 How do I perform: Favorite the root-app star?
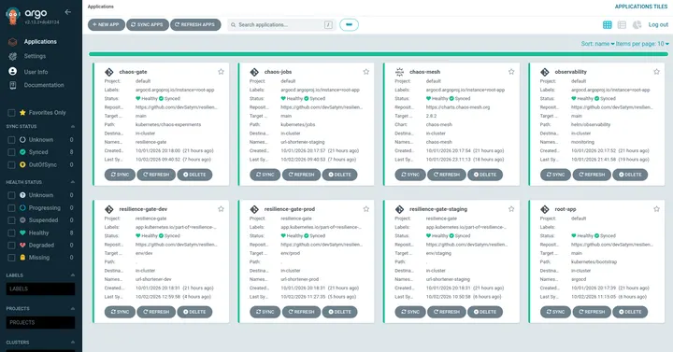click(657, 209)
